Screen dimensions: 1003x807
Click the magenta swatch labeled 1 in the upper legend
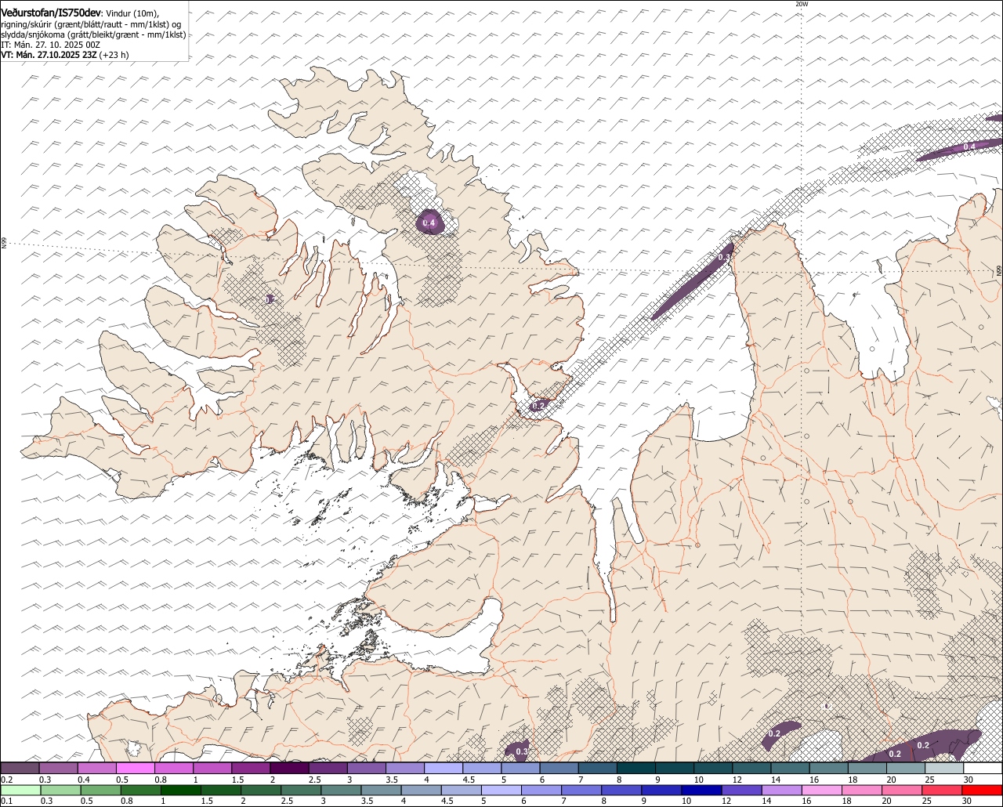212,768
